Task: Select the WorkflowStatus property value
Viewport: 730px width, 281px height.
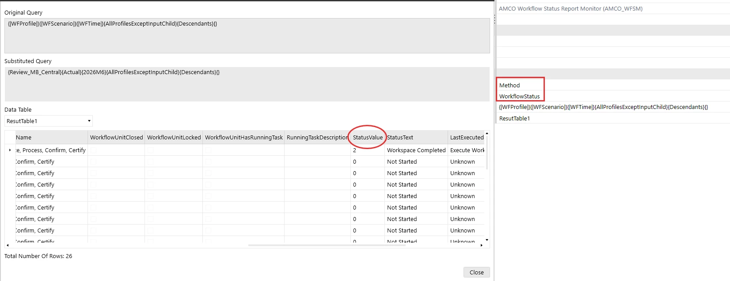Action: tap(519, 96)
